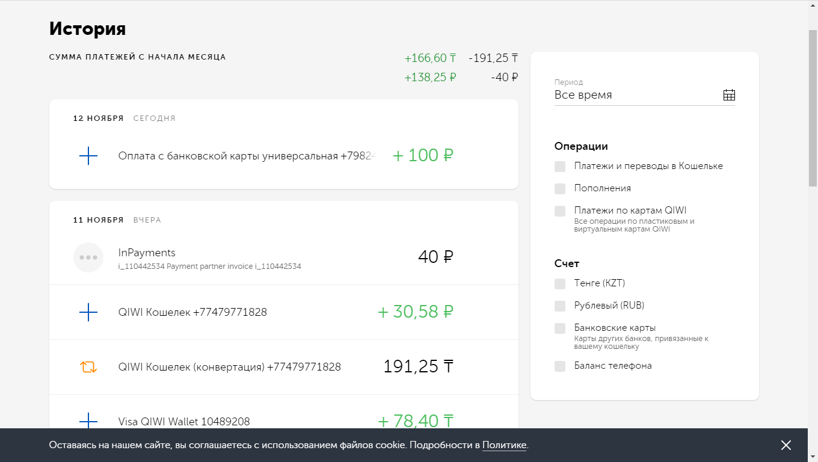This screenshot has width=818, height=462.
Task: Open the InPayments transaction title
Action: [147, 253]
